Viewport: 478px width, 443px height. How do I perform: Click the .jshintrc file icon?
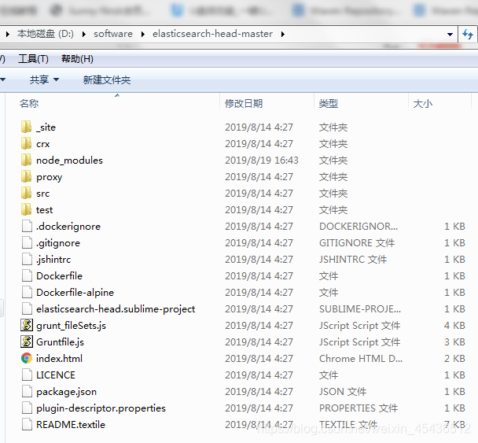point(27,259)
